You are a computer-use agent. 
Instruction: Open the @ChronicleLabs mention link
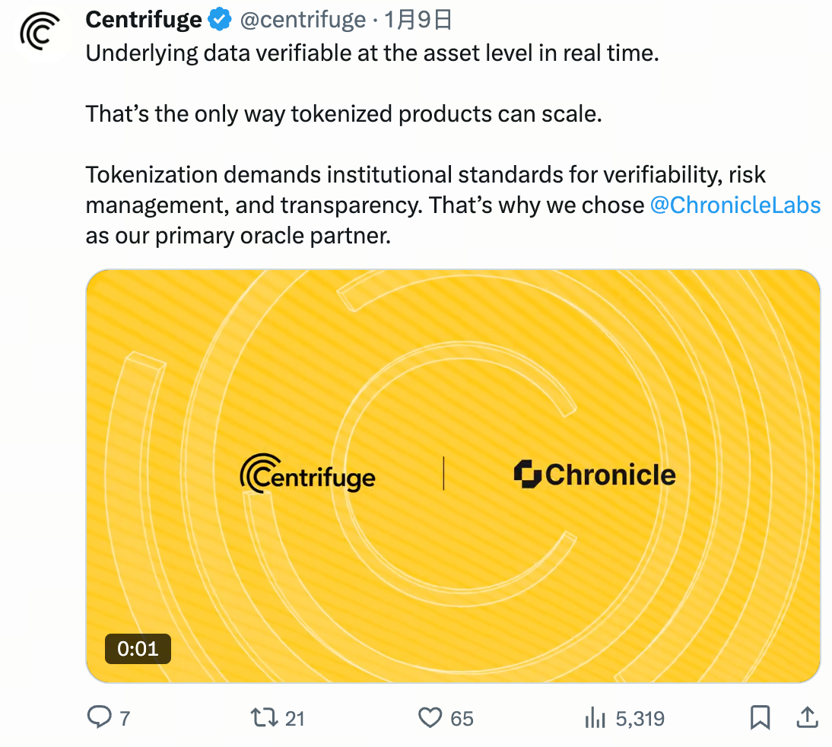point(735,205)
